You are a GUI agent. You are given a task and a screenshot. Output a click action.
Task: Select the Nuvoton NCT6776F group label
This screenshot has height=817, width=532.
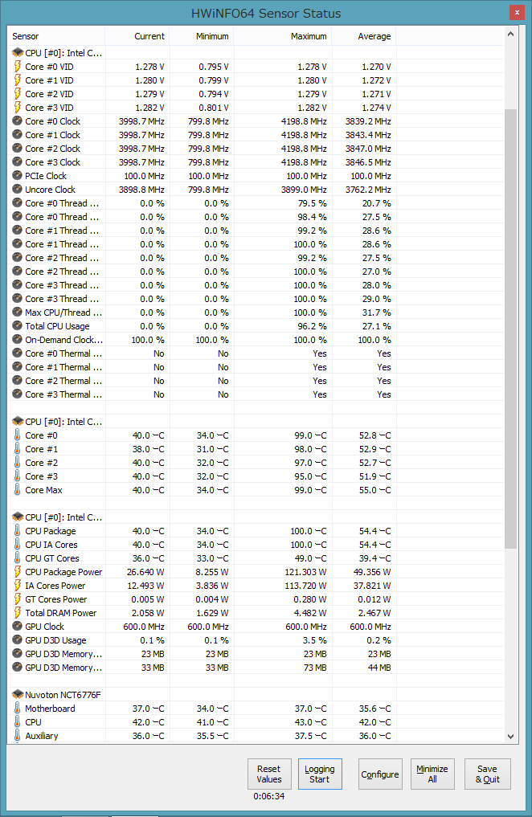point(63,695)
